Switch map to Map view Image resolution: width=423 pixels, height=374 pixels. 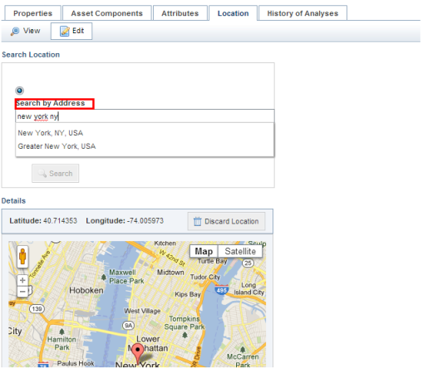(x=204, y=251)
